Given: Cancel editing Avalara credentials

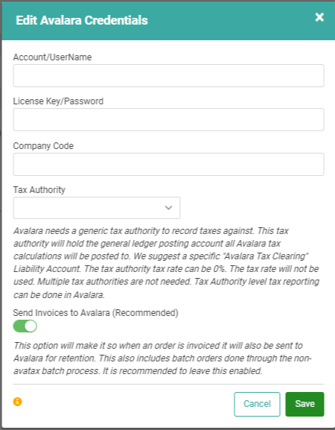Looking at the screenshot, I should [257, 404].
